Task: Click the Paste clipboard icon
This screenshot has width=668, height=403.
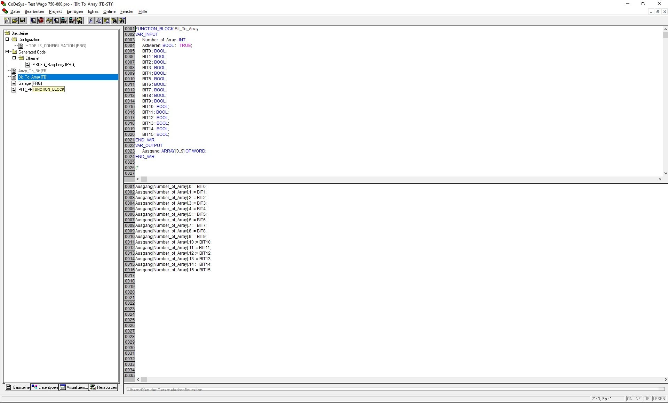Action: click(106, 20)
